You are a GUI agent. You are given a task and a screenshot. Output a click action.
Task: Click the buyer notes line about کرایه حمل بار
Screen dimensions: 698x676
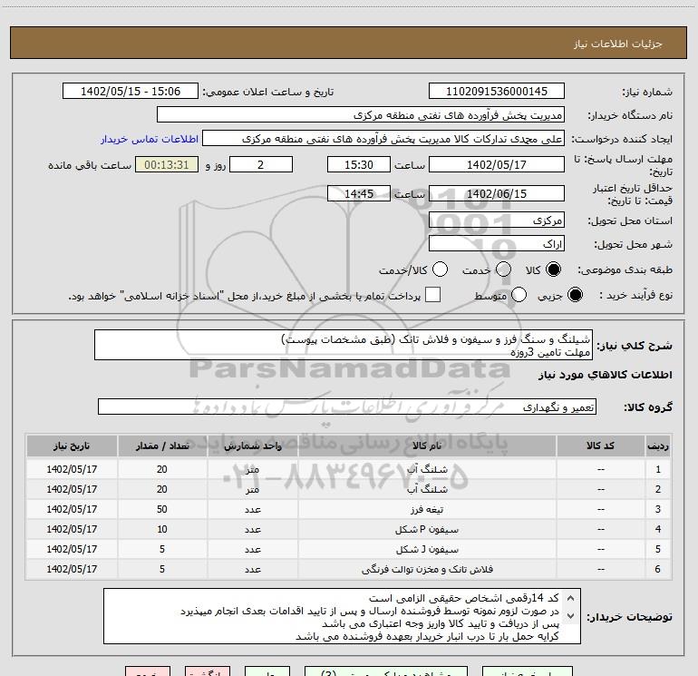(x=427, y=636)
